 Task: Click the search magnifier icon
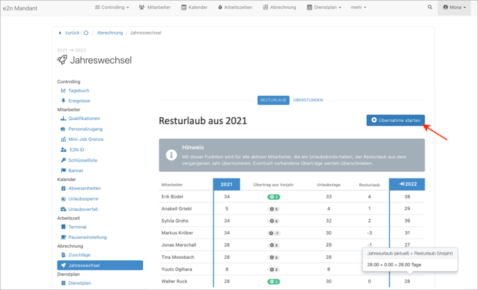(x=430, y=8)
